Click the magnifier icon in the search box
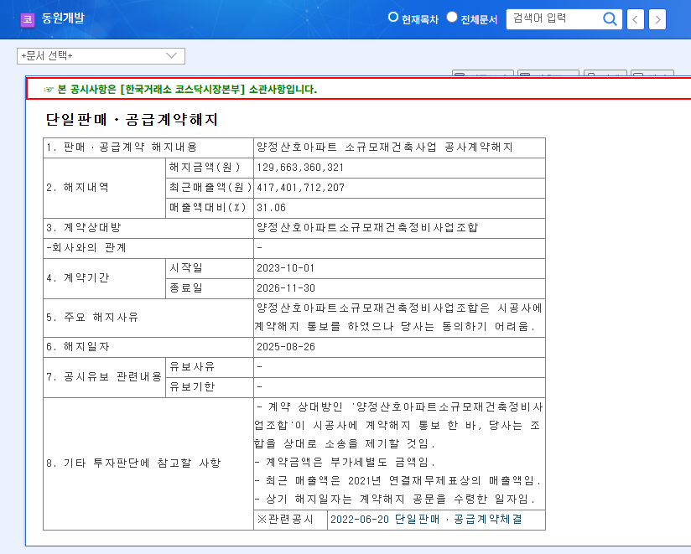 [610, 18]
